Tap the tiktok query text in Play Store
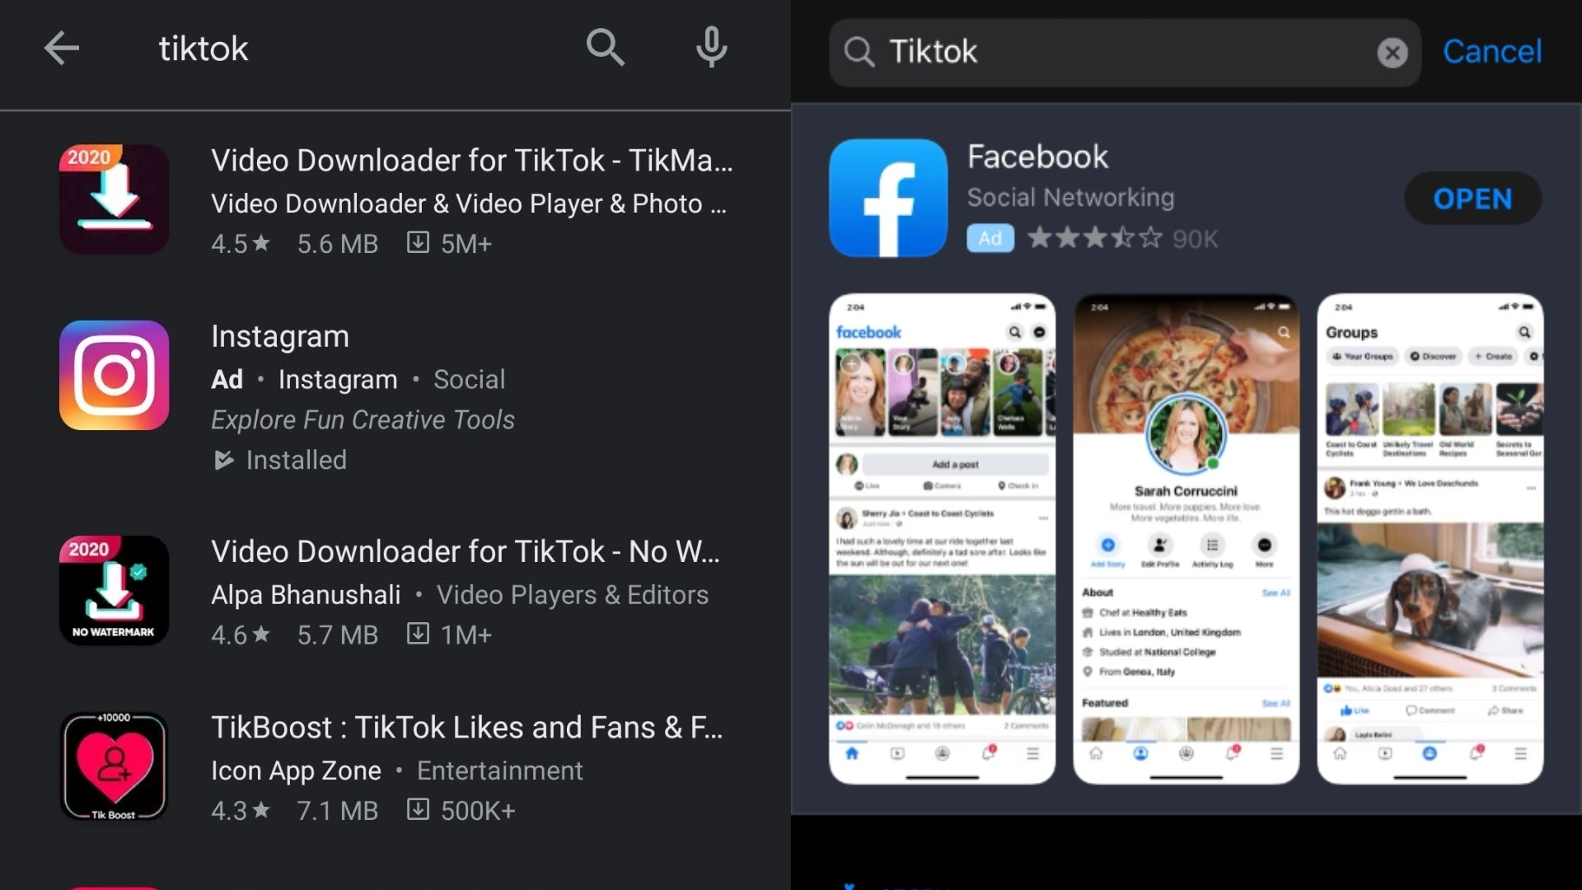 click(204, 49)
